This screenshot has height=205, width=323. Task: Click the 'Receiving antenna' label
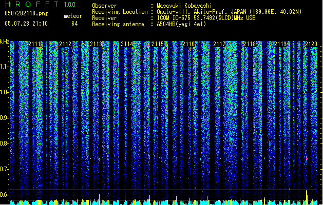pyautogui.click(x=118, y=24)
